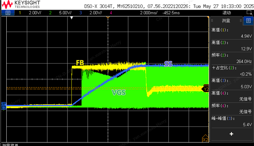Select the 测量 panel header
Screen dimensions: 254x146
(x=226, y=21)
